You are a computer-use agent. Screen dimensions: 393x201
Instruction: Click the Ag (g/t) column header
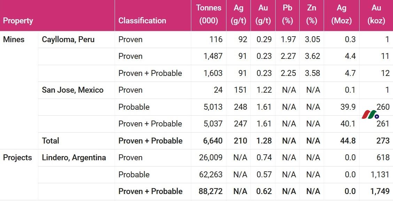click(x=238, y=14)
